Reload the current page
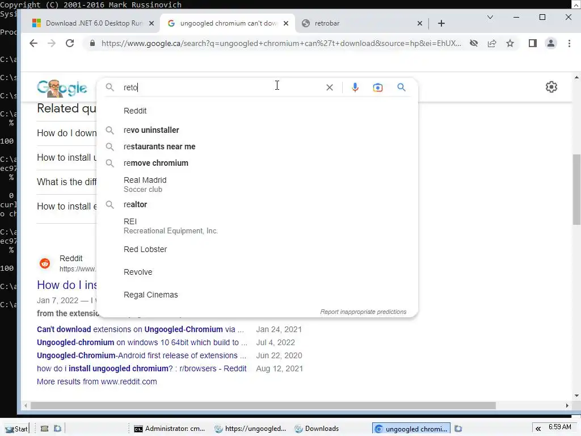The width and height of the screenshot is (581, 436). pyautogui.click(x=70, y=43)
